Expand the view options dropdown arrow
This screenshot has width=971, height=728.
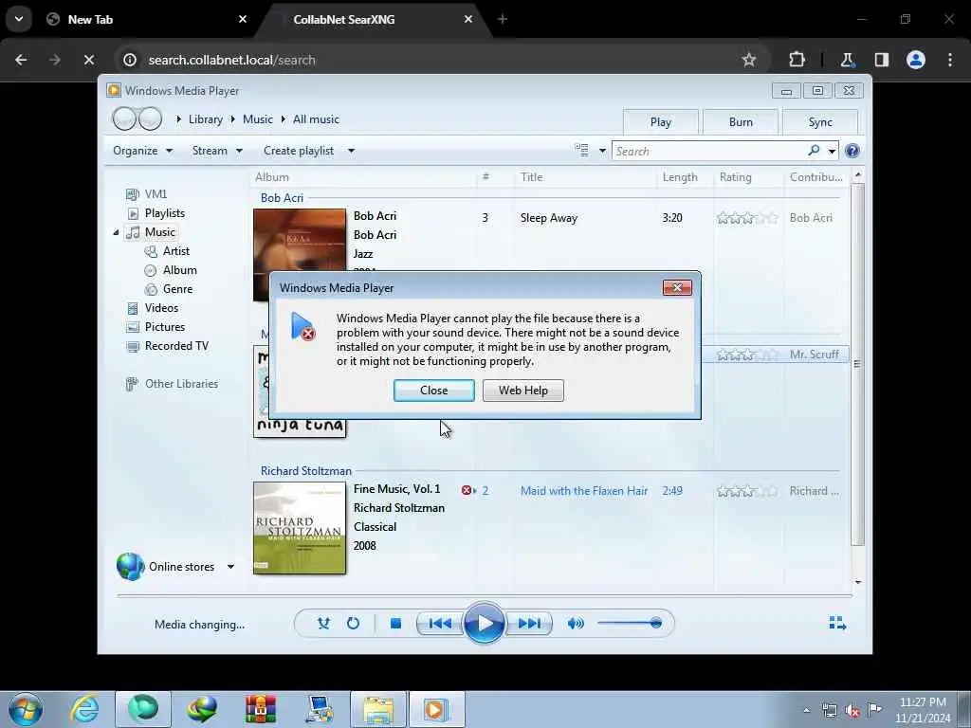pyautogui.click(x=602, y=151)
